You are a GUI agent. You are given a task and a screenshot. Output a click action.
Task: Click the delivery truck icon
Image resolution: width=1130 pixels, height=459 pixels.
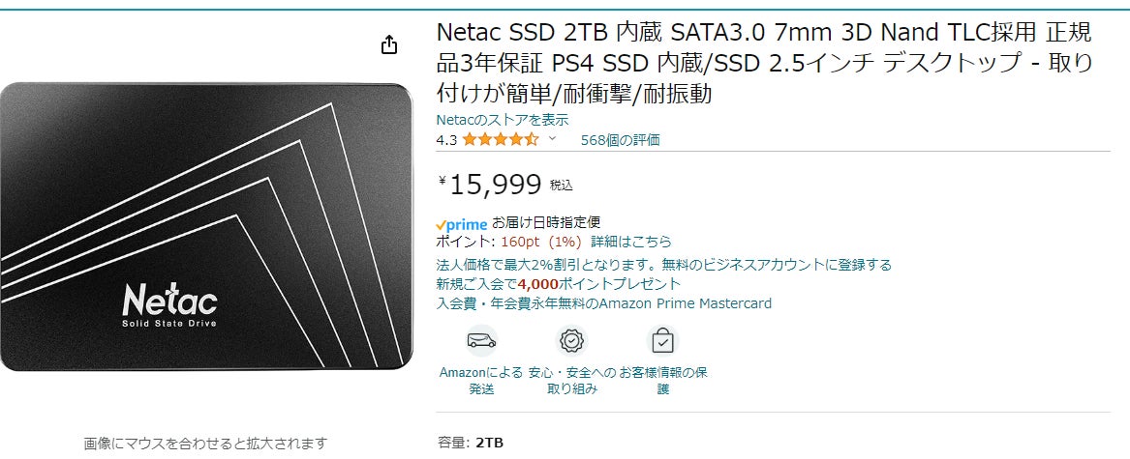click(481, 340)
